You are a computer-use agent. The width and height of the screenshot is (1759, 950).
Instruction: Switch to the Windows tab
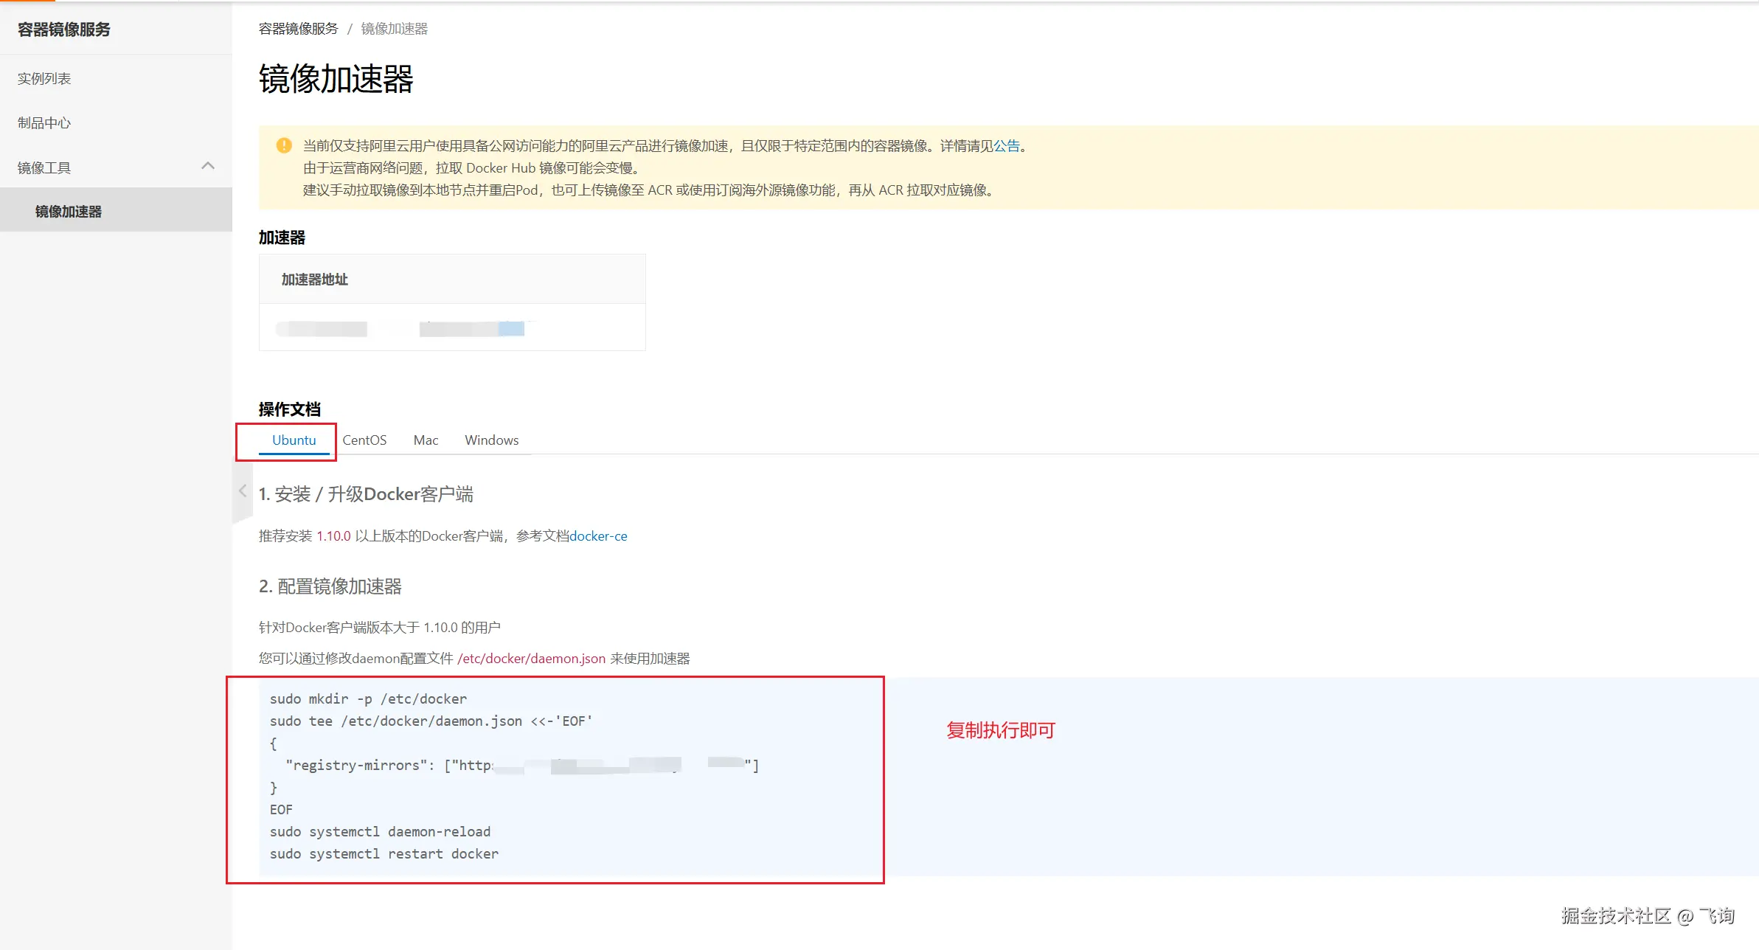point(491,440)
